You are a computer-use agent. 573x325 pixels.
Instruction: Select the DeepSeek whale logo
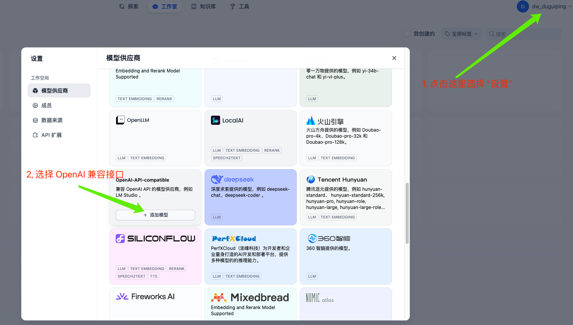point(217,179)
